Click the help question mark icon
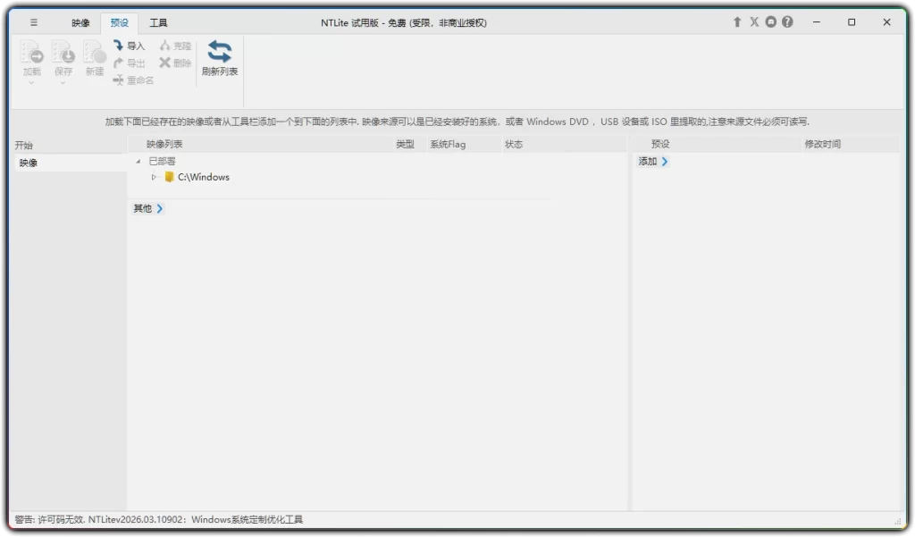 [787, 21]
